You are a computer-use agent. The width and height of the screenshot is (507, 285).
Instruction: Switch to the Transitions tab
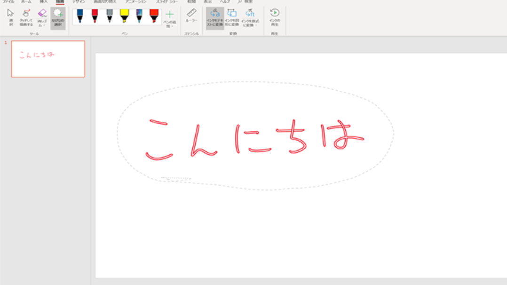coord(105,1)
